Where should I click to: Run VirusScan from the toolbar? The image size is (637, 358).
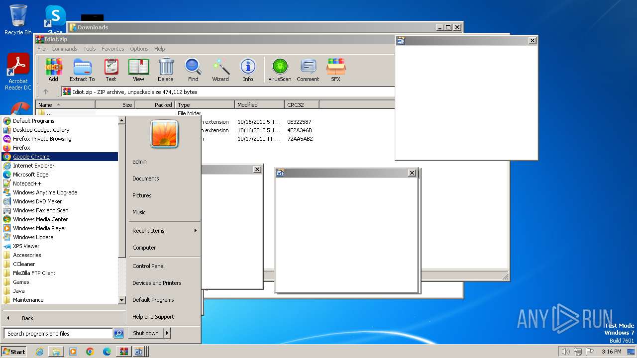tap(280, 70)
